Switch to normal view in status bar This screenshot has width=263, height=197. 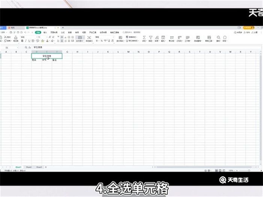pyautogui.click(x=216, y=170)
